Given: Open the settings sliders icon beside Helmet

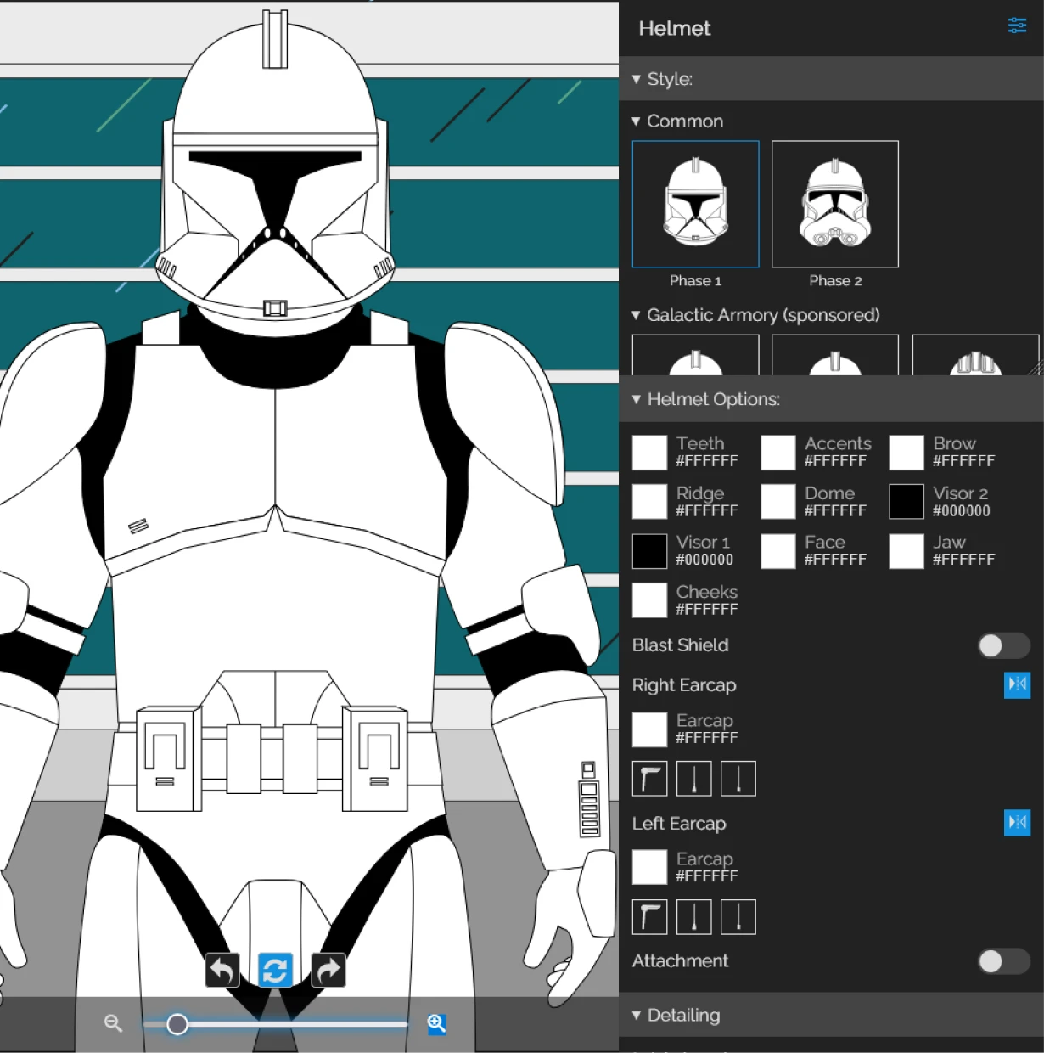Looking at the screenshot, I should pos(1017,25).
